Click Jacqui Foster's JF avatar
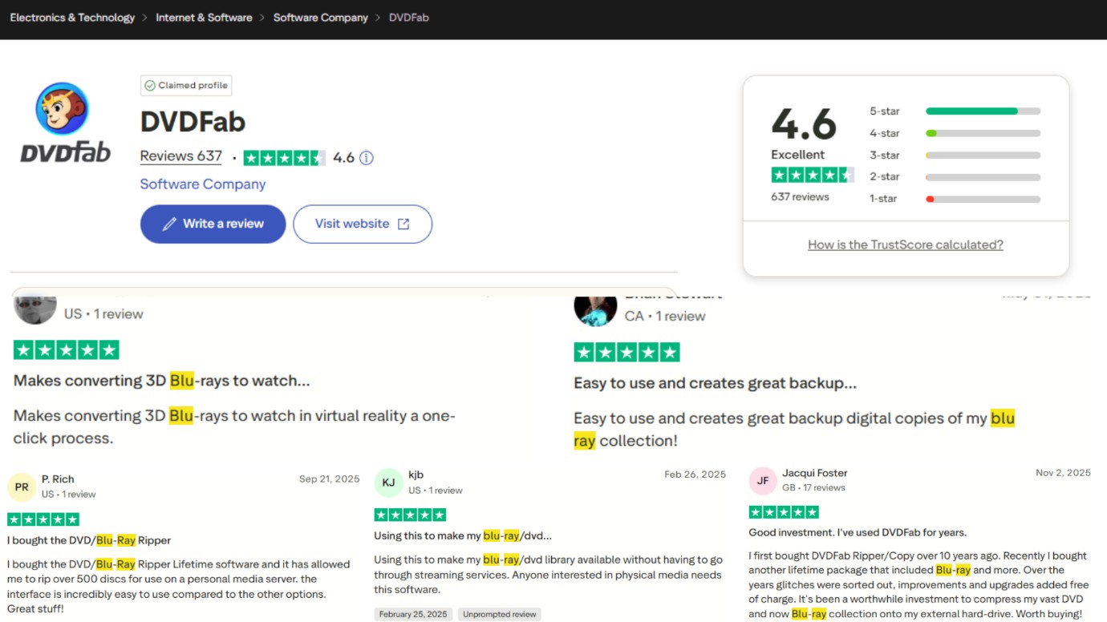The image size is (1107, 622). (761, 479)
